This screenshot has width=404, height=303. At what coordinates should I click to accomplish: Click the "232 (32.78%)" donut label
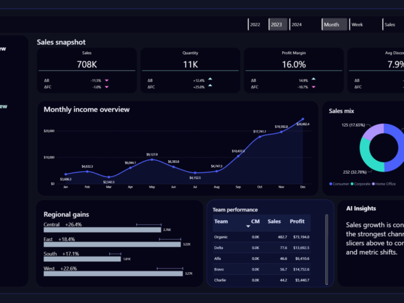pos(355,172)
